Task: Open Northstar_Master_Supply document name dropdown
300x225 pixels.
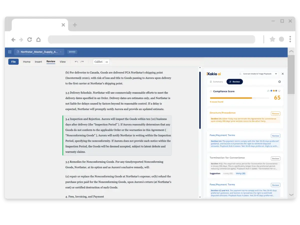Action: coord(39,52)
